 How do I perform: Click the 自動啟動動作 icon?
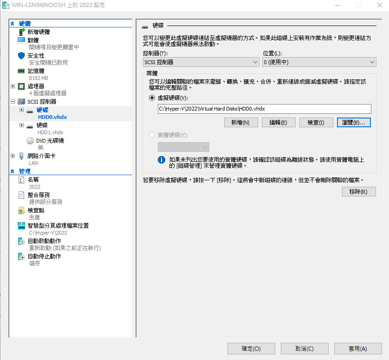tap(21, 241)
